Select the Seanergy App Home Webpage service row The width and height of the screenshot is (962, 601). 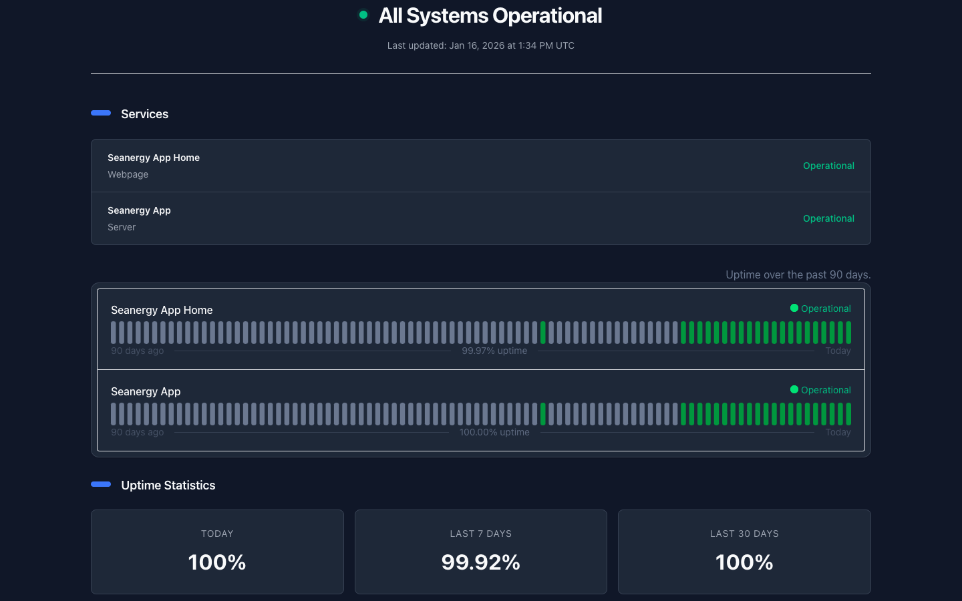point(480,166)
